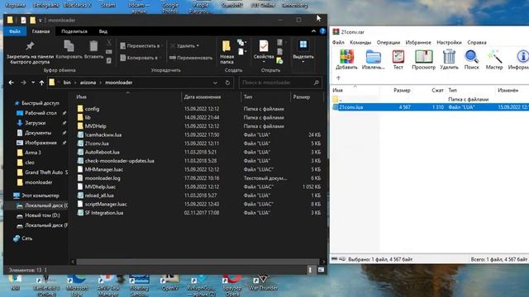Open Move to (Переместить в) dropdown
529x297 pixels.
click(x=141, y=46)
